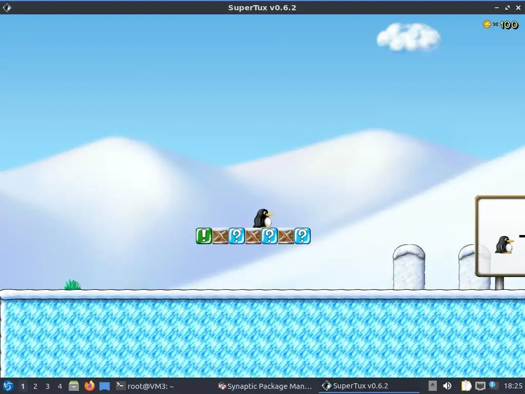Click the show desktop icon
The width and height of the screenshot is (525, 394).
(105, 386)
